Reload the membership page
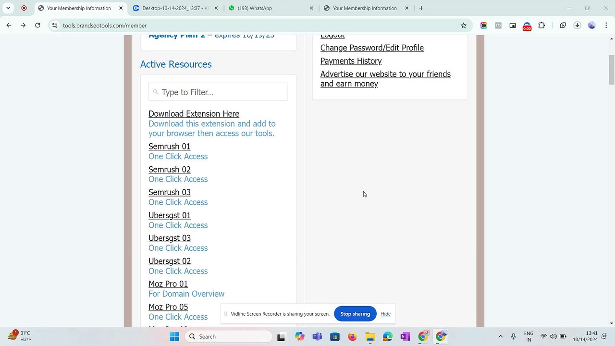This screenshot has height=346, width=615. click(37, 25)
